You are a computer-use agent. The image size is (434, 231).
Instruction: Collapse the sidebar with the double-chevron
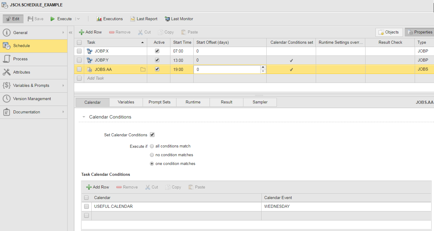click(70, 32)
